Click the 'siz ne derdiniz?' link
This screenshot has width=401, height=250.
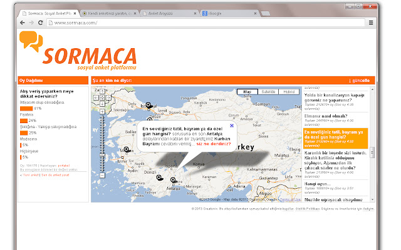click(214, 144)
